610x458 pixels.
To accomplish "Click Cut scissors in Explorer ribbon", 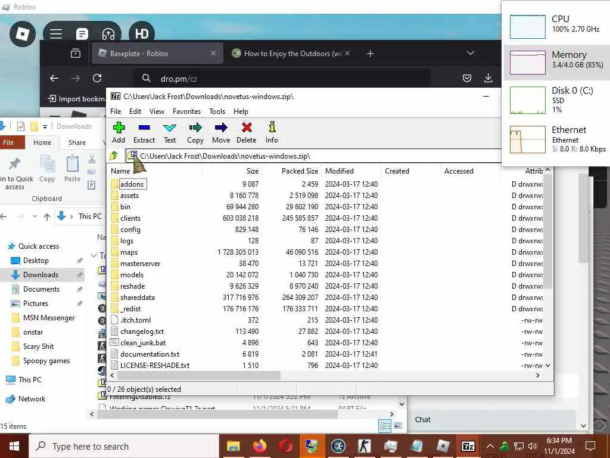I will pyautogui.click(x=92, y=159).
